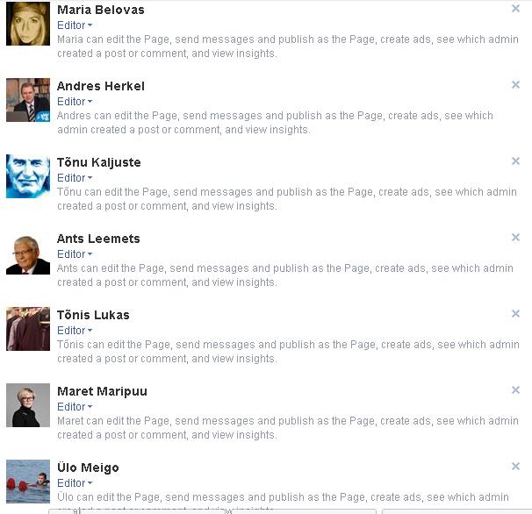Click Andres Herkel profile picture
Image resolution: width=532 pixels, height=514 pixels.
pos(28,100)
